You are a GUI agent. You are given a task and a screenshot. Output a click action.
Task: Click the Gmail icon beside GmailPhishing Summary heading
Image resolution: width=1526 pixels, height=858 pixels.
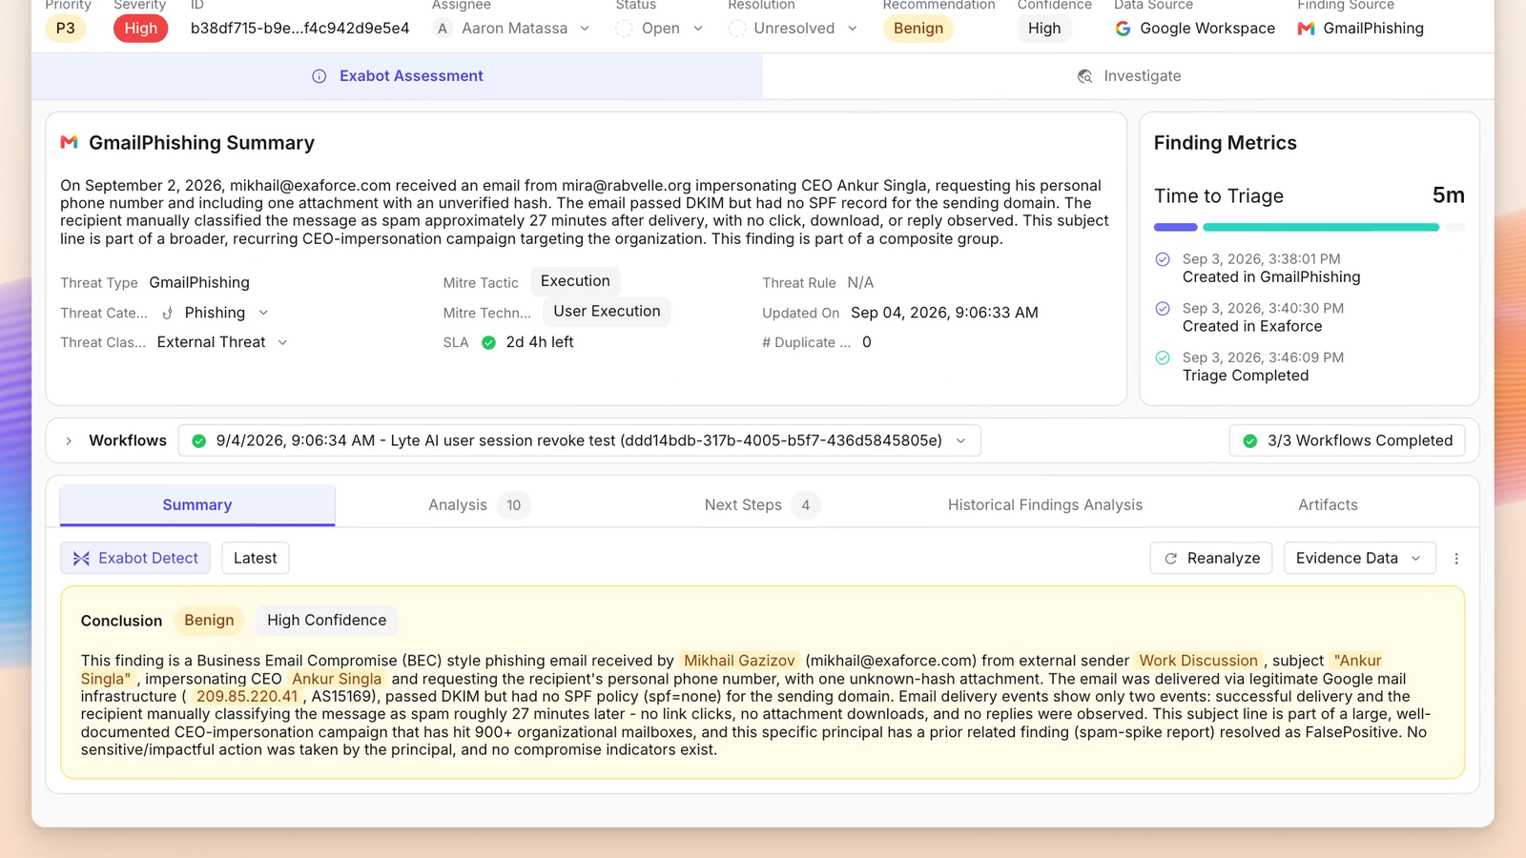pos(69,142)
